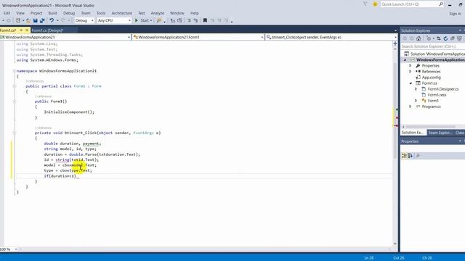Expand the Program.cs node

[x=411, y=107]
